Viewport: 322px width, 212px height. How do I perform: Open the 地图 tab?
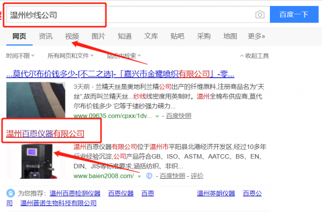click(230, 36)
